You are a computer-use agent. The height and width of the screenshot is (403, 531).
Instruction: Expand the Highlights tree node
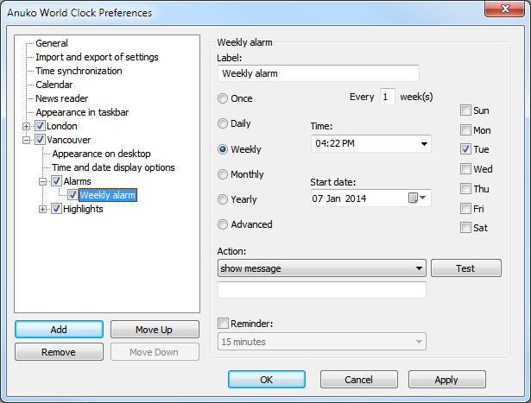[x=43, y=209]
